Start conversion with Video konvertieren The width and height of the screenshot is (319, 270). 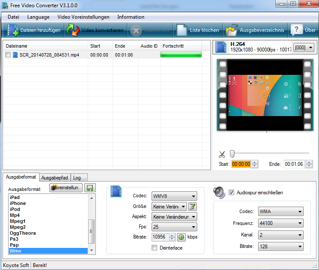(x=96, y=30)
